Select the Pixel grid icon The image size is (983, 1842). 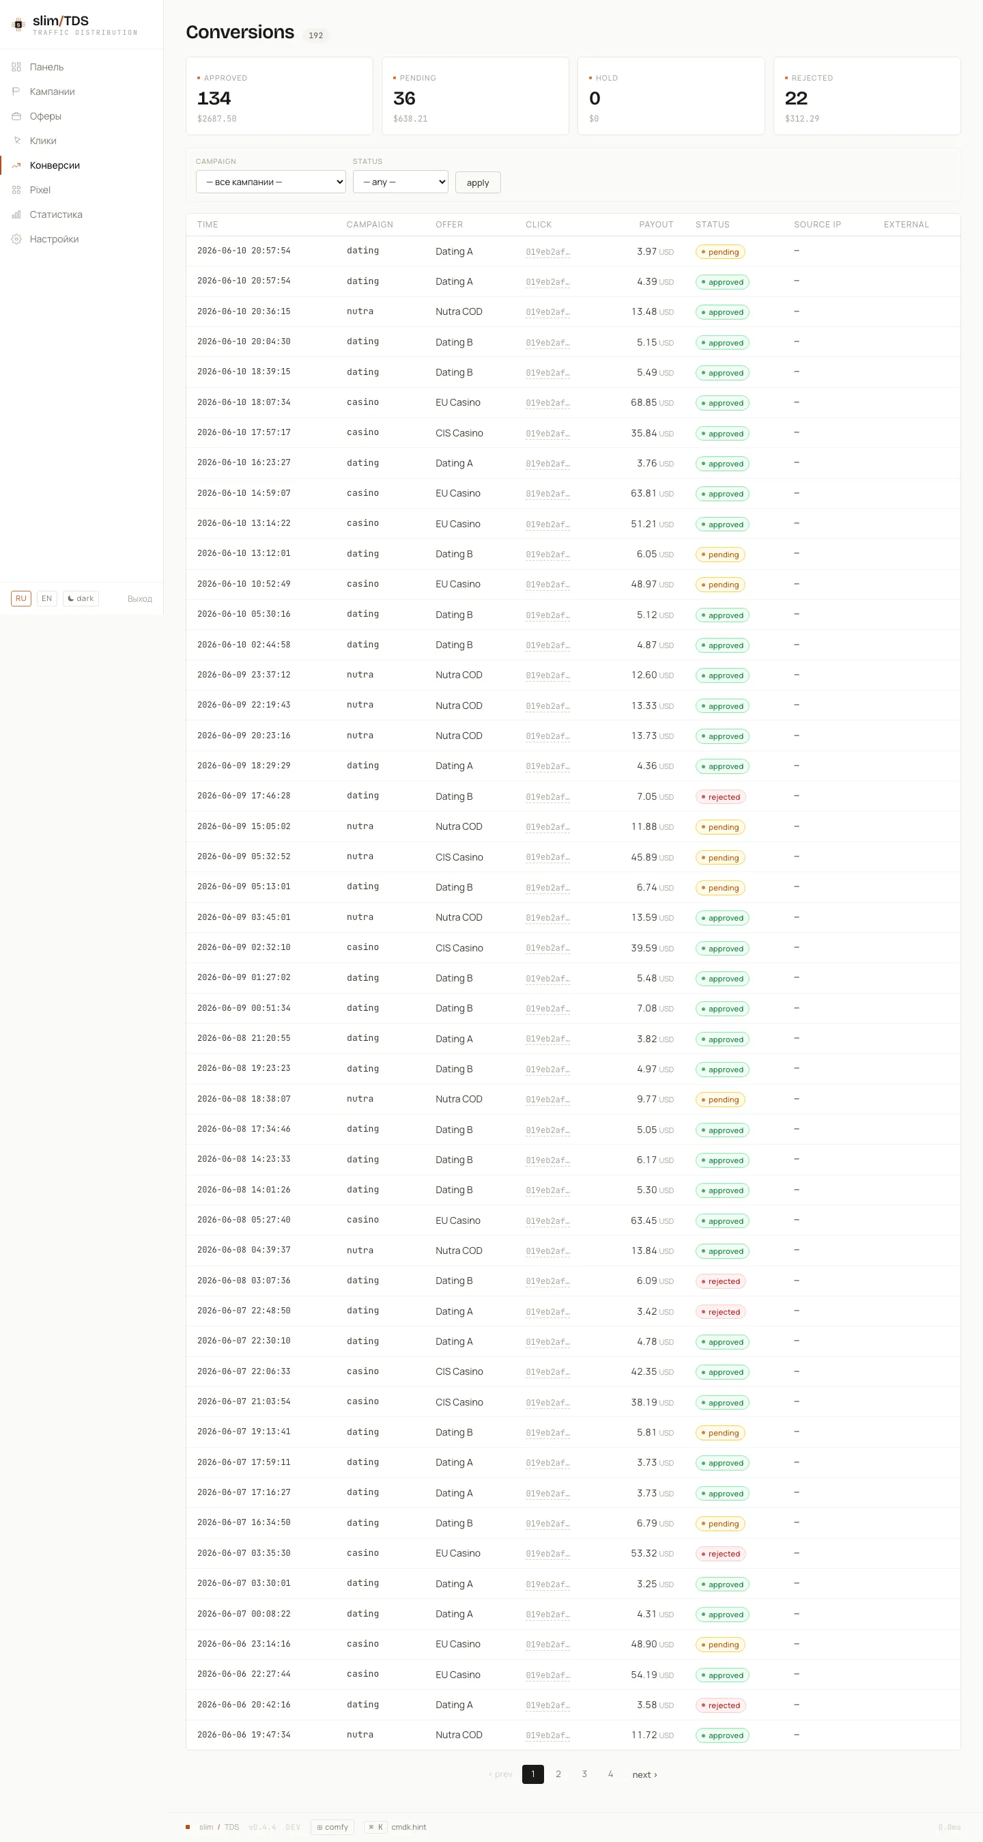[x=16, y=190]
